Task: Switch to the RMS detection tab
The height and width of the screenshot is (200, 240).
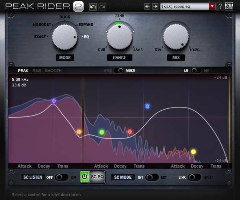Action: click(x=36, y=70)
